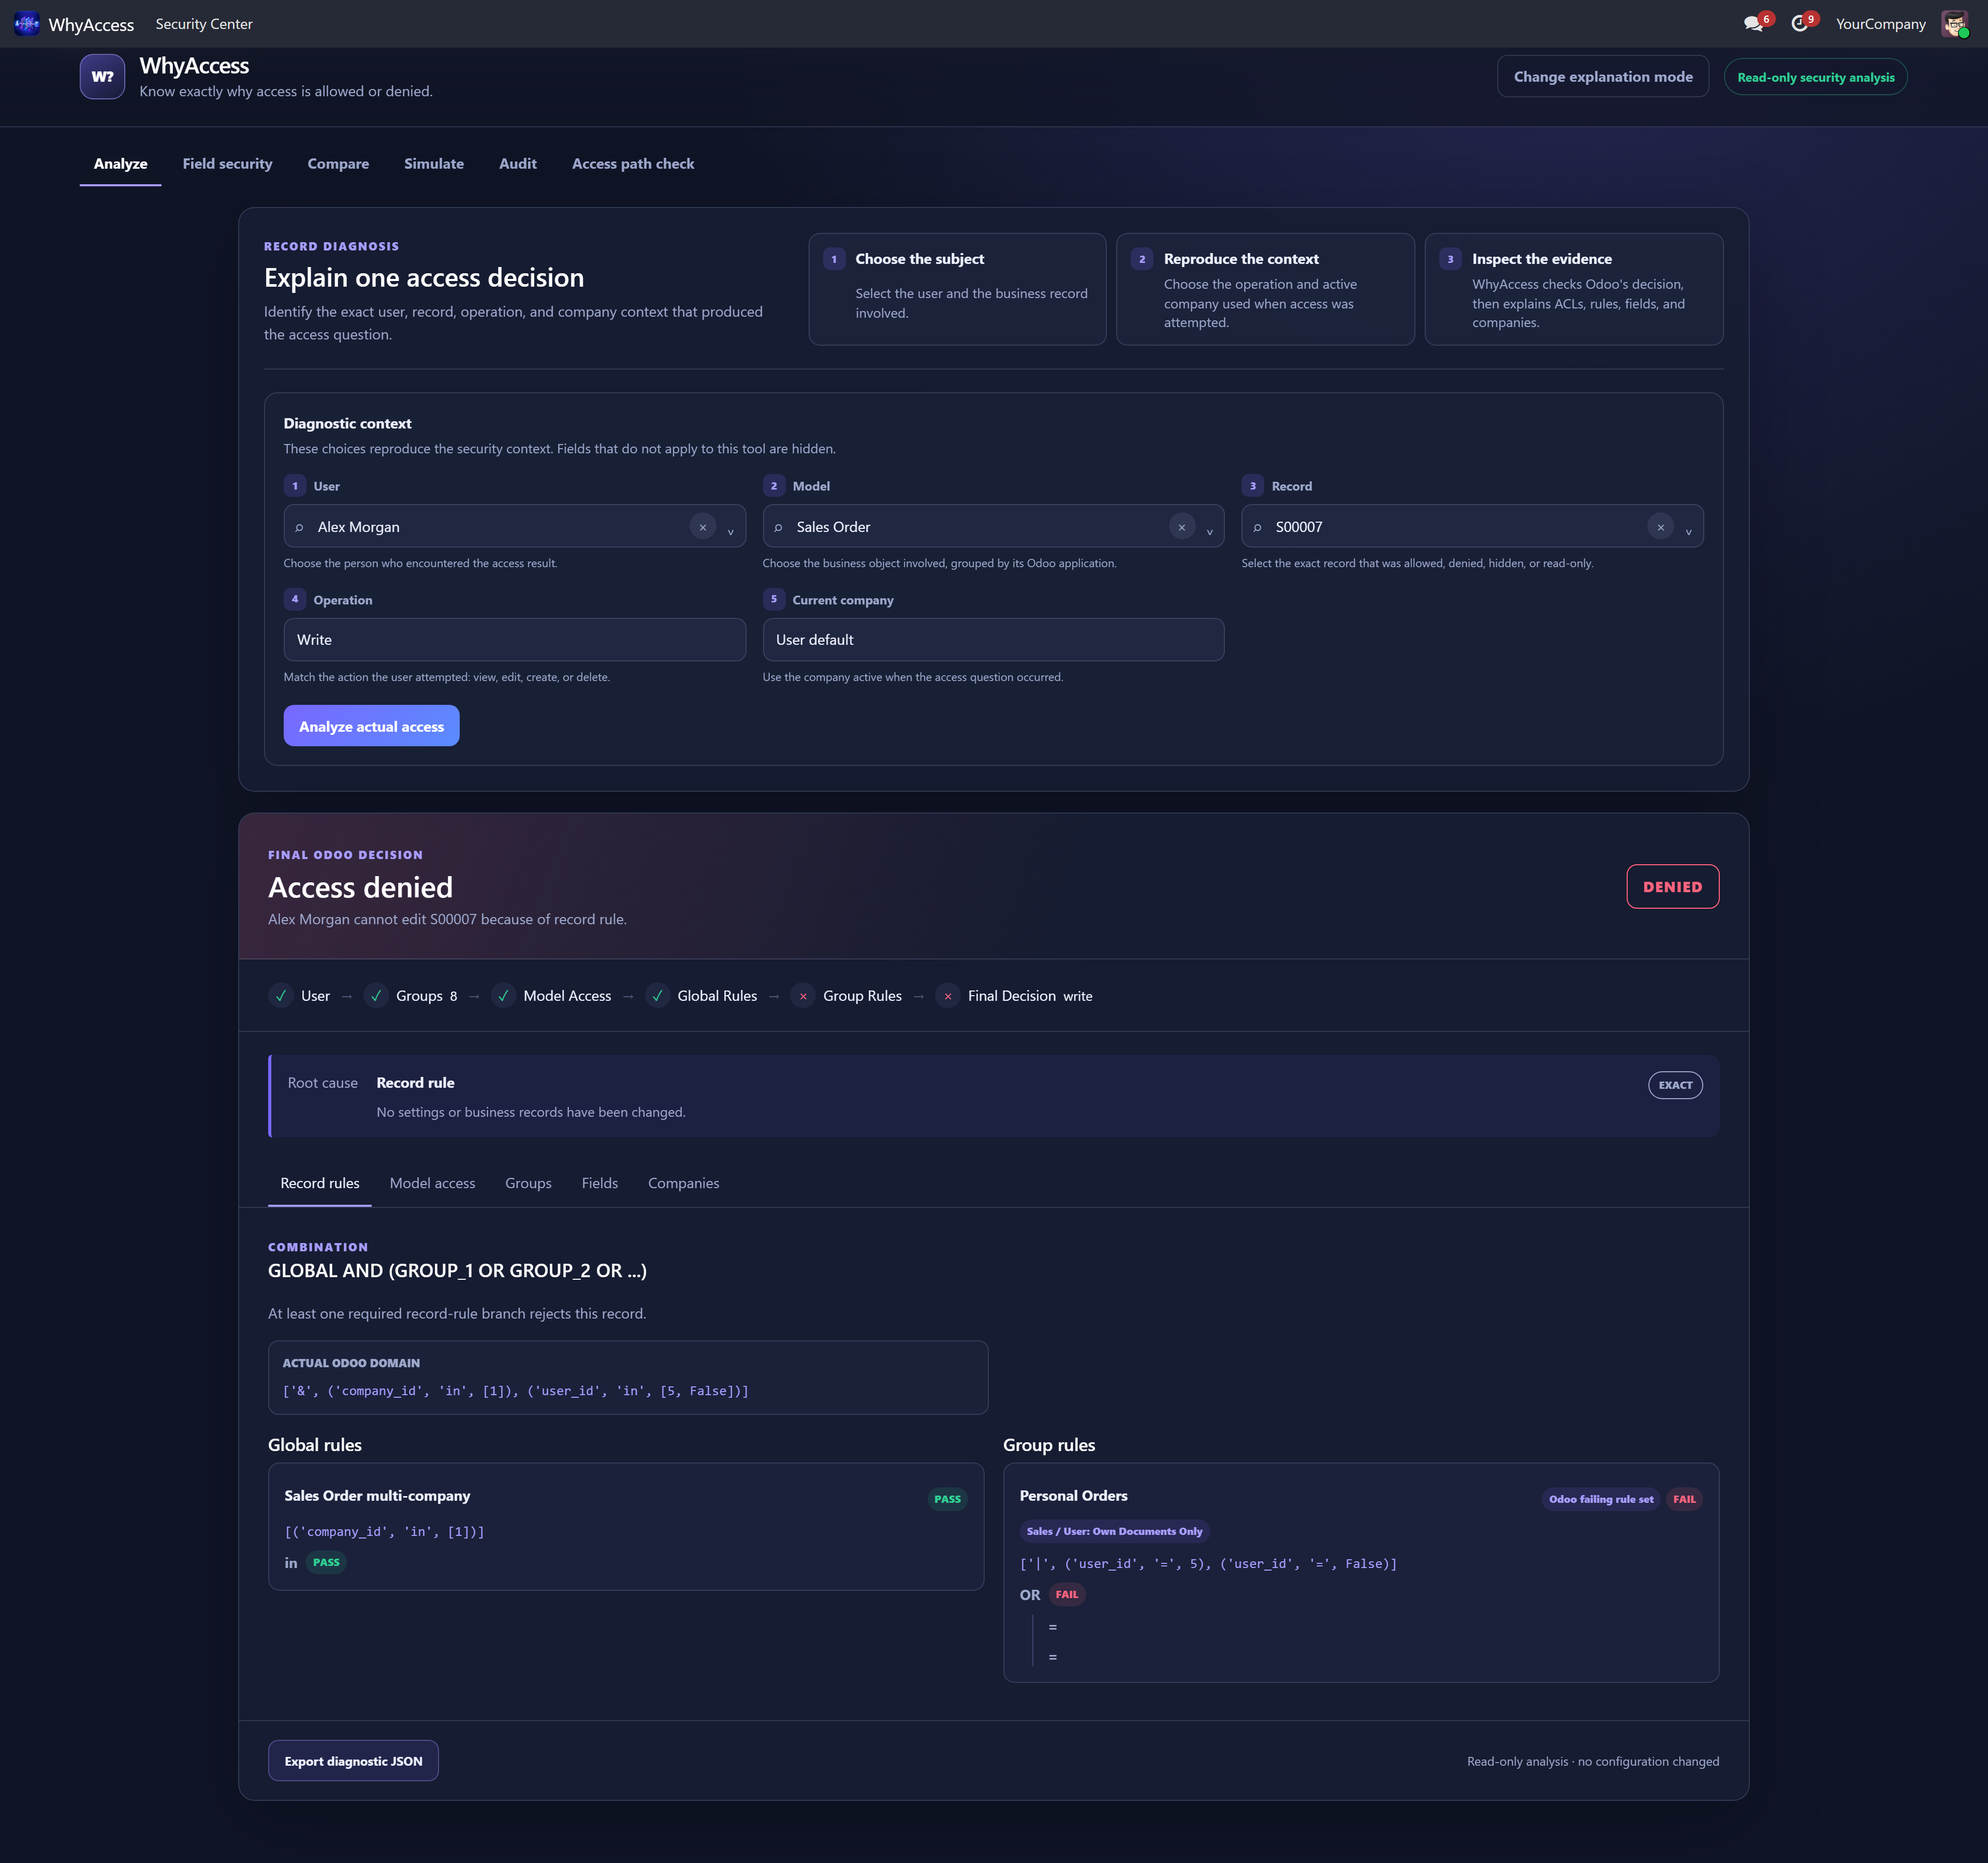Click the Sales Order multi-company rule title
The height and width of the screenshot is (1863, 1988).
tap(377, 1496)
